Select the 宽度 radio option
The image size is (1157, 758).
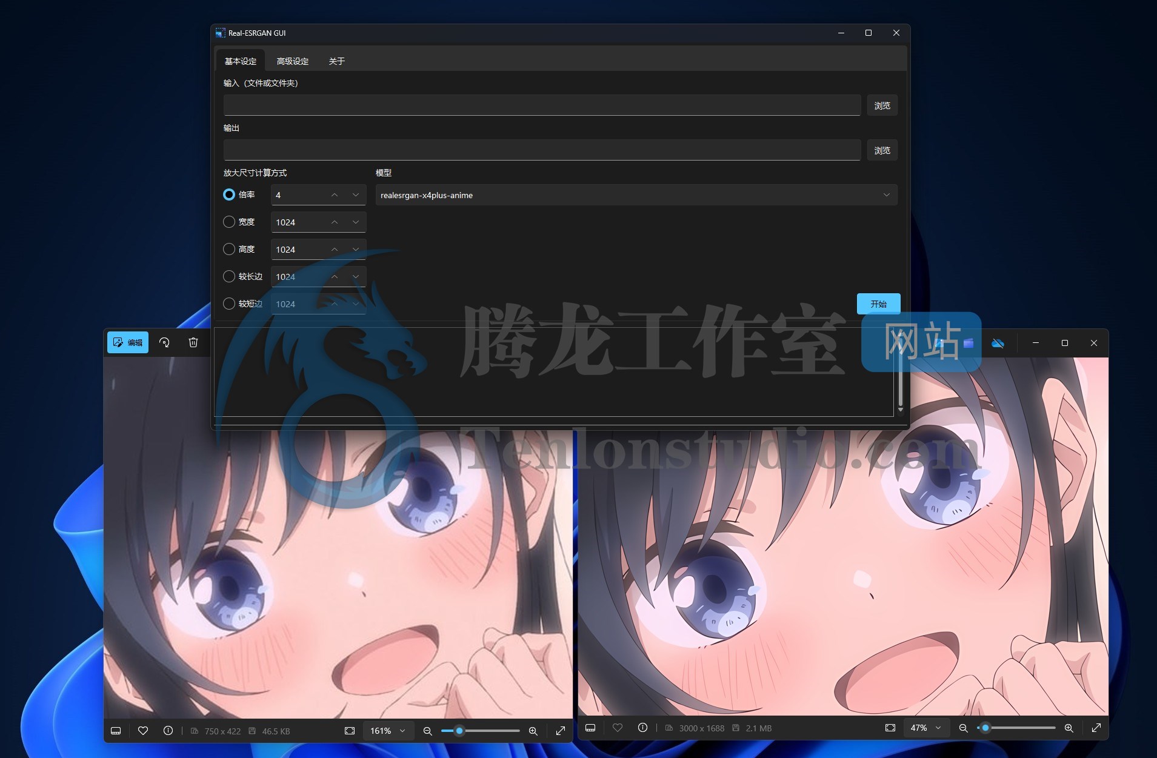pyautogui.click(x=229, y=222)
